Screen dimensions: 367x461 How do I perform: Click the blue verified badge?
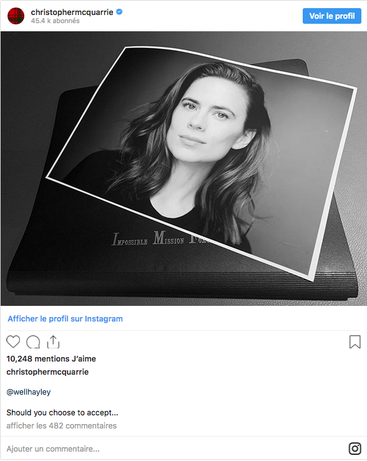pos(119,12)
